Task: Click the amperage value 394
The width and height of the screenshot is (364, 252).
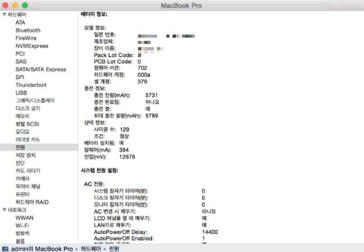Action: (x=124, y=150)
